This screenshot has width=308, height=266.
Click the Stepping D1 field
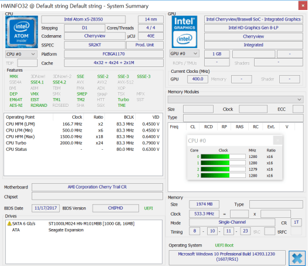[84, 28]
